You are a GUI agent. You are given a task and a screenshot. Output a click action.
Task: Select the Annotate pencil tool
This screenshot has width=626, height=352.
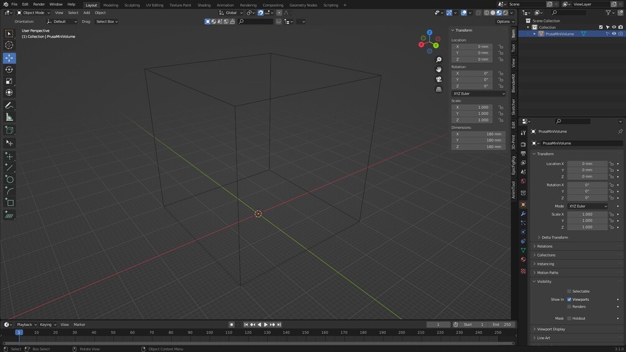pos(9,105)
